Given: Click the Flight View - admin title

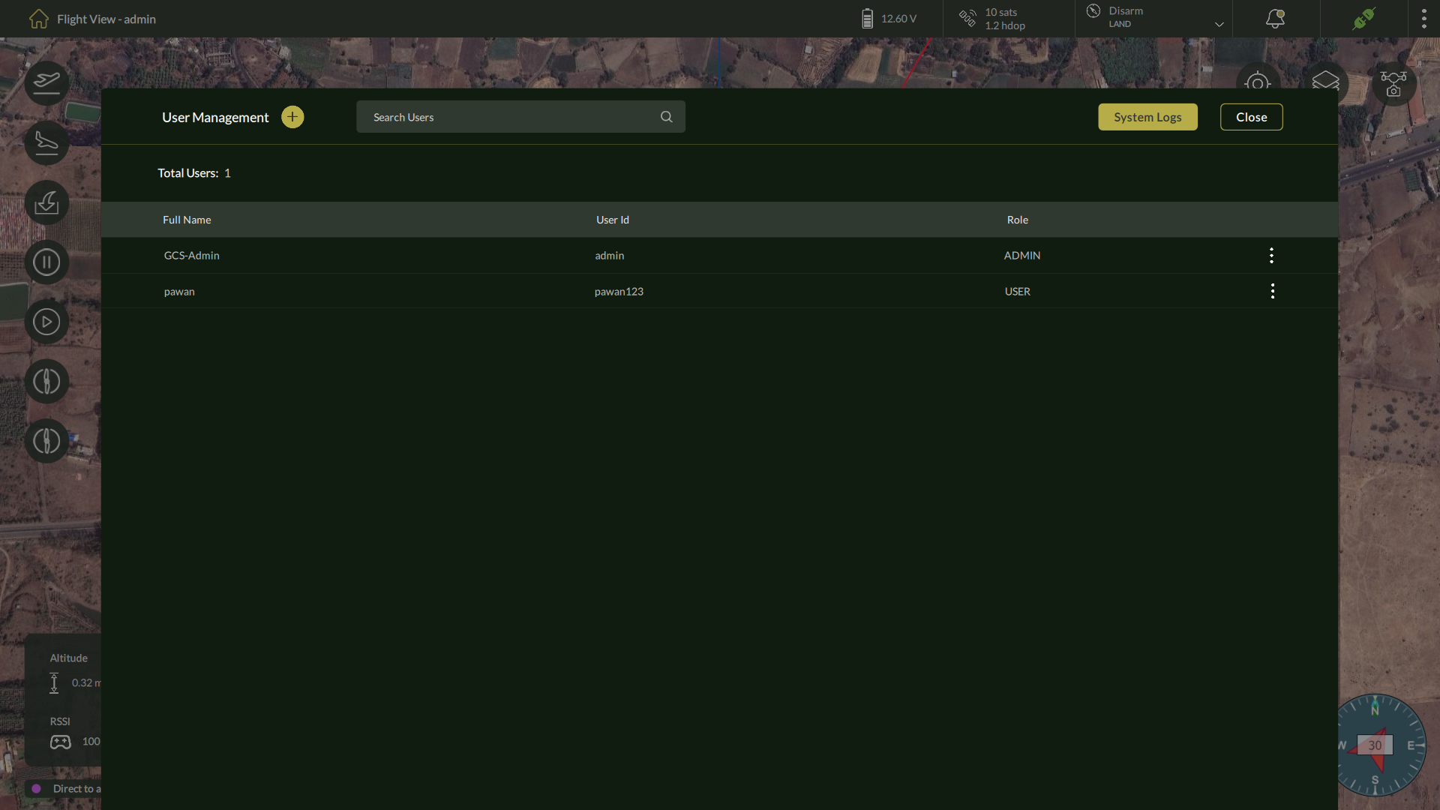Looking at the screenshot, I should pyautogui.click(x=106, y=19).
